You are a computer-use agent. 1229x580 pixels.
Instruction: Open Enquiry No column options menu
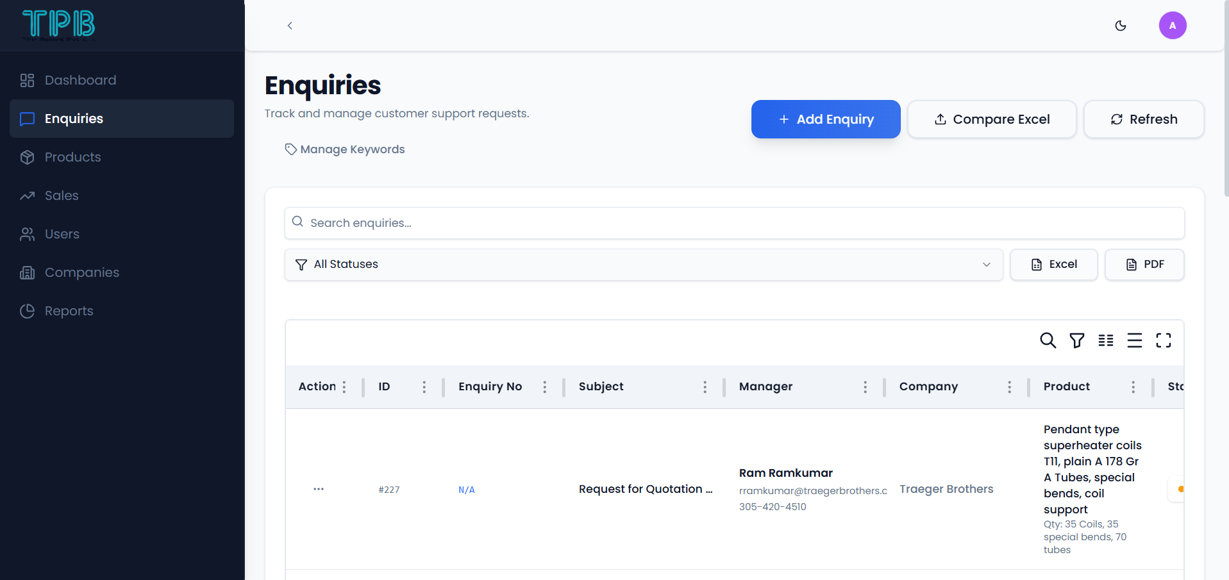point(544,387)
